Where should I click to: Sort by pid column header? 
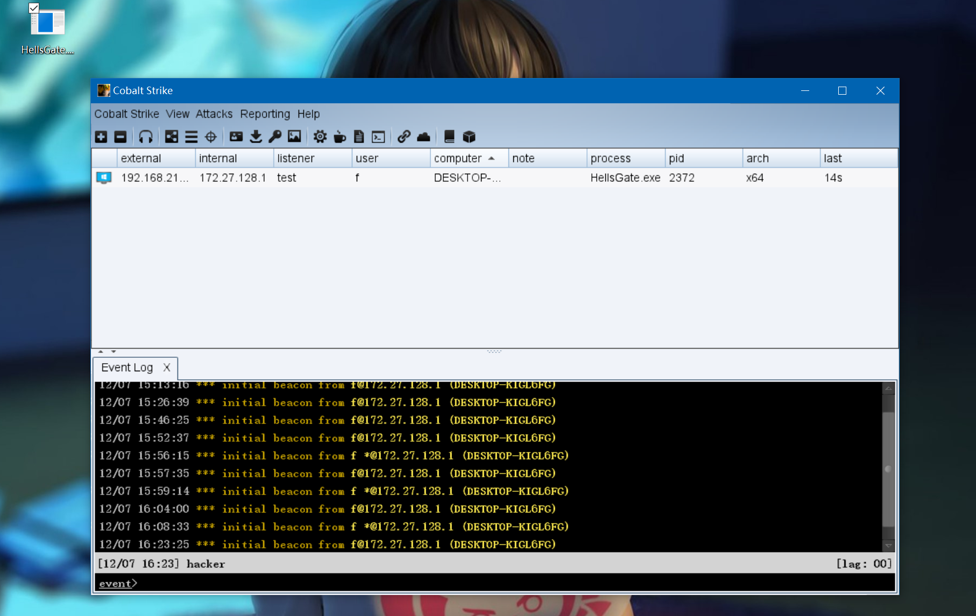704,158
